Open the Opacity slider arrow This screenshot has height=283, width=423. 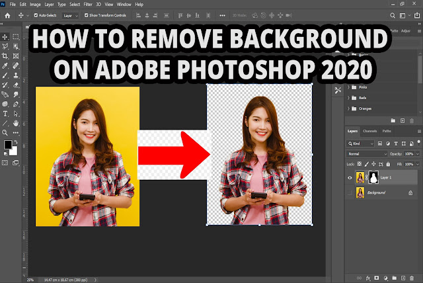point(418,154)
